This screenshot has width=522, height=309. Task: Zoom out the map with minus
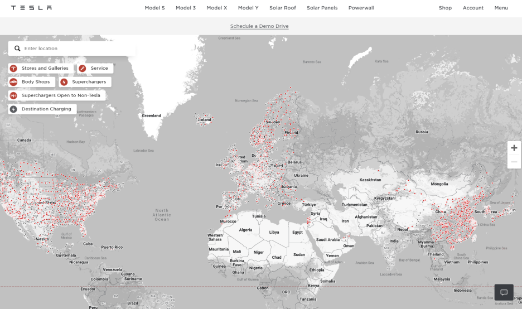click(x=514, y=162)
